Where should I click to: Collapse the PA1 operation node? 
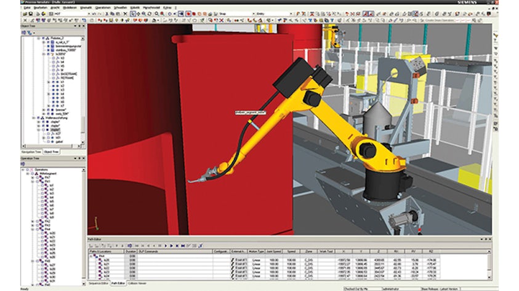click(x=33, y=182)
